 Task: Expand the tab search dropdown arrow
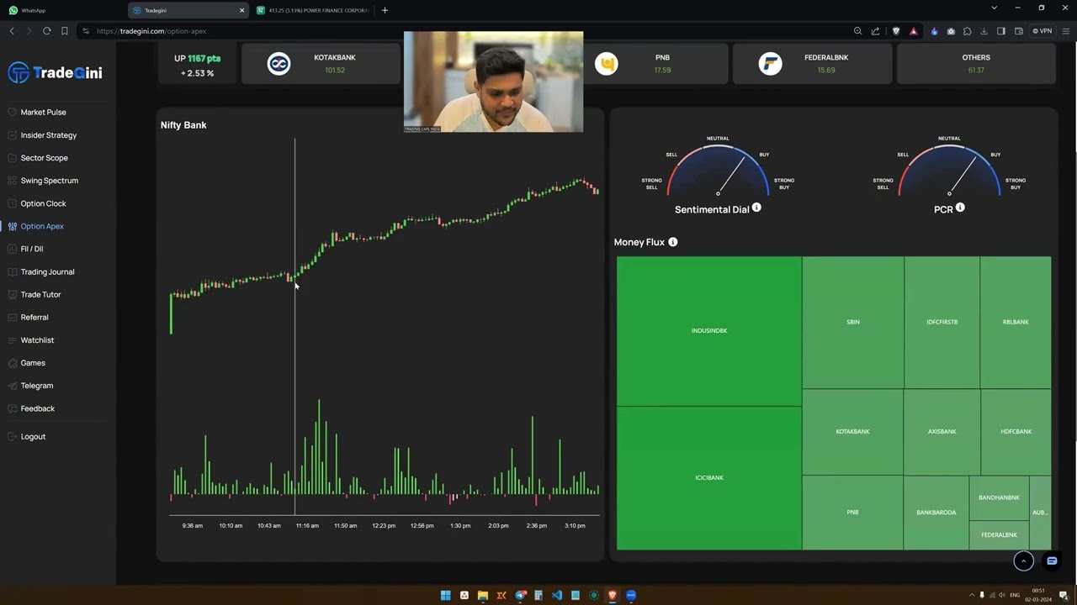pos(994,8)
